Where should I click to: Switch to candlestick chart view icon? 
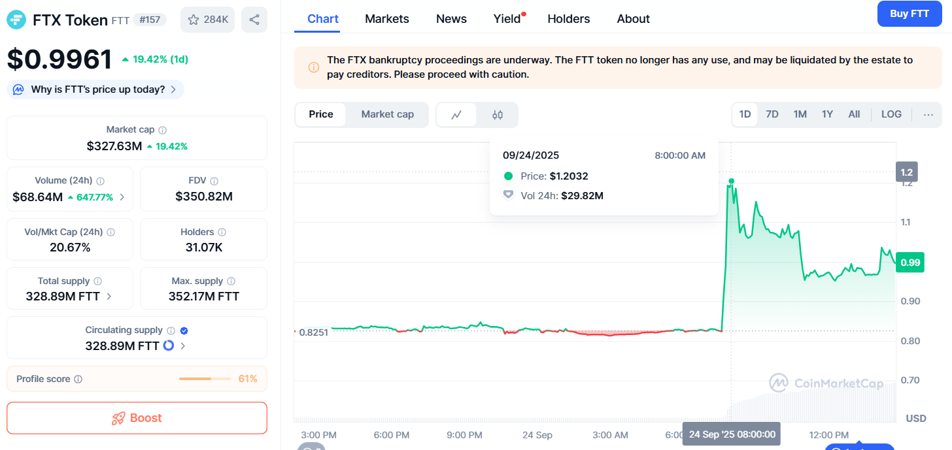[498, 115]
